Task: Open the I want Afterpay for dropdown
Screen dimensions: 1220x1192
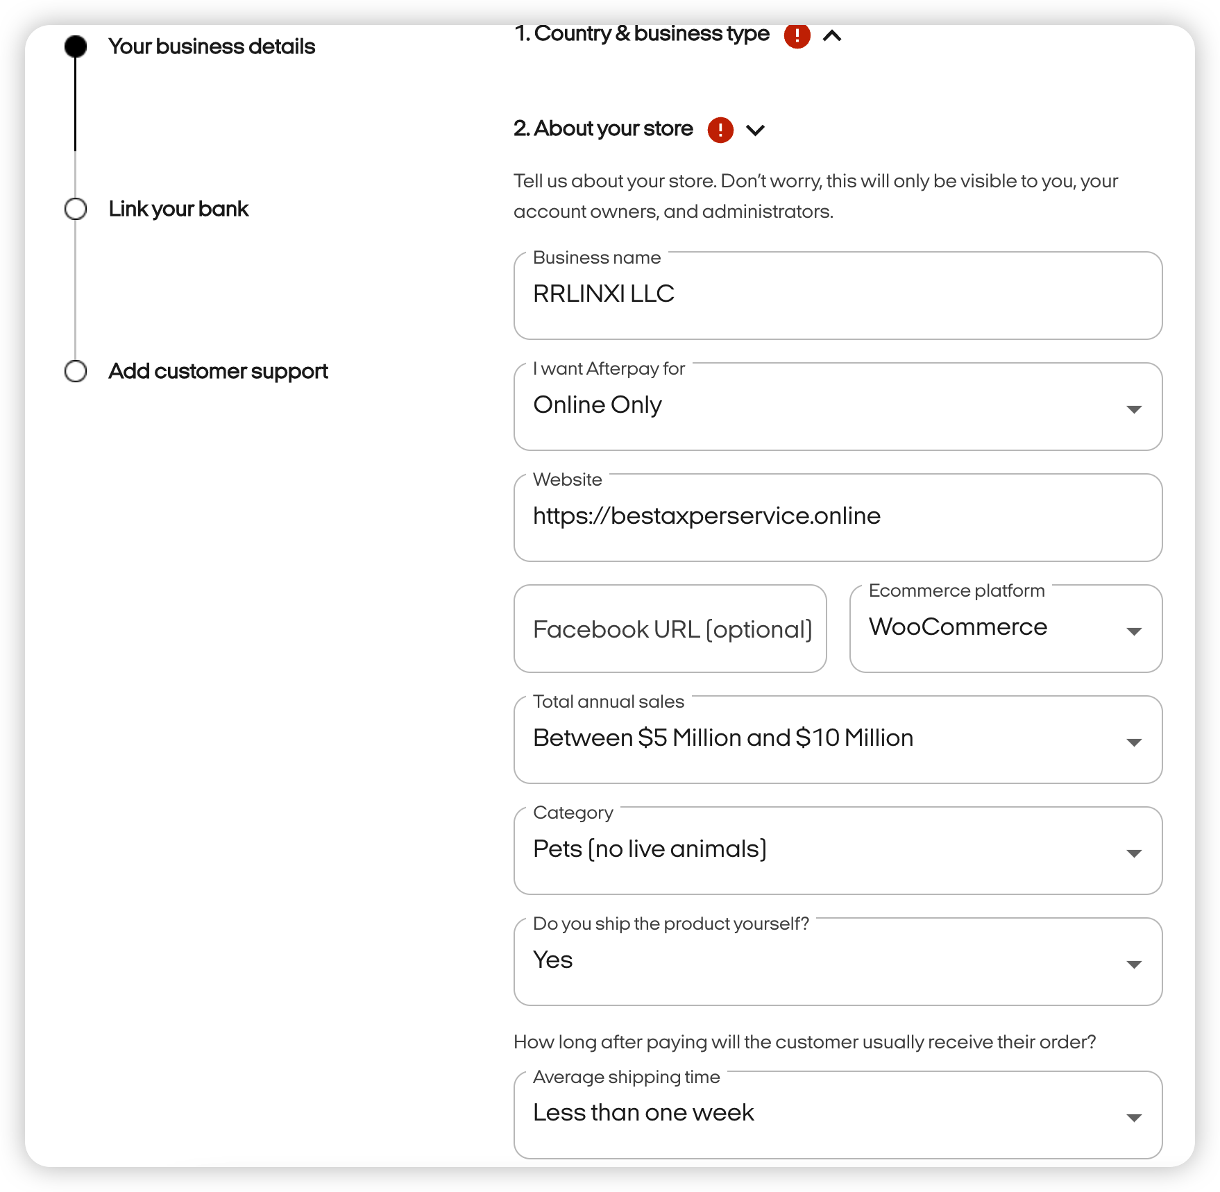Action: point(838,407)
